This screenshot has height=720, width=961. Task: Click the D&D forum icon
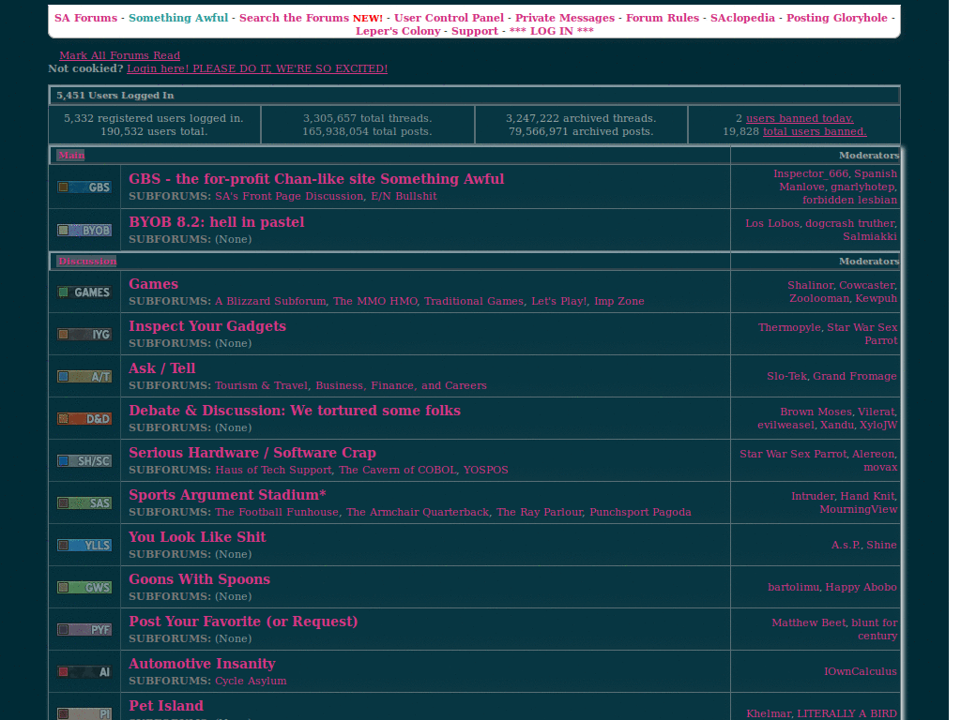pos(84,419)
